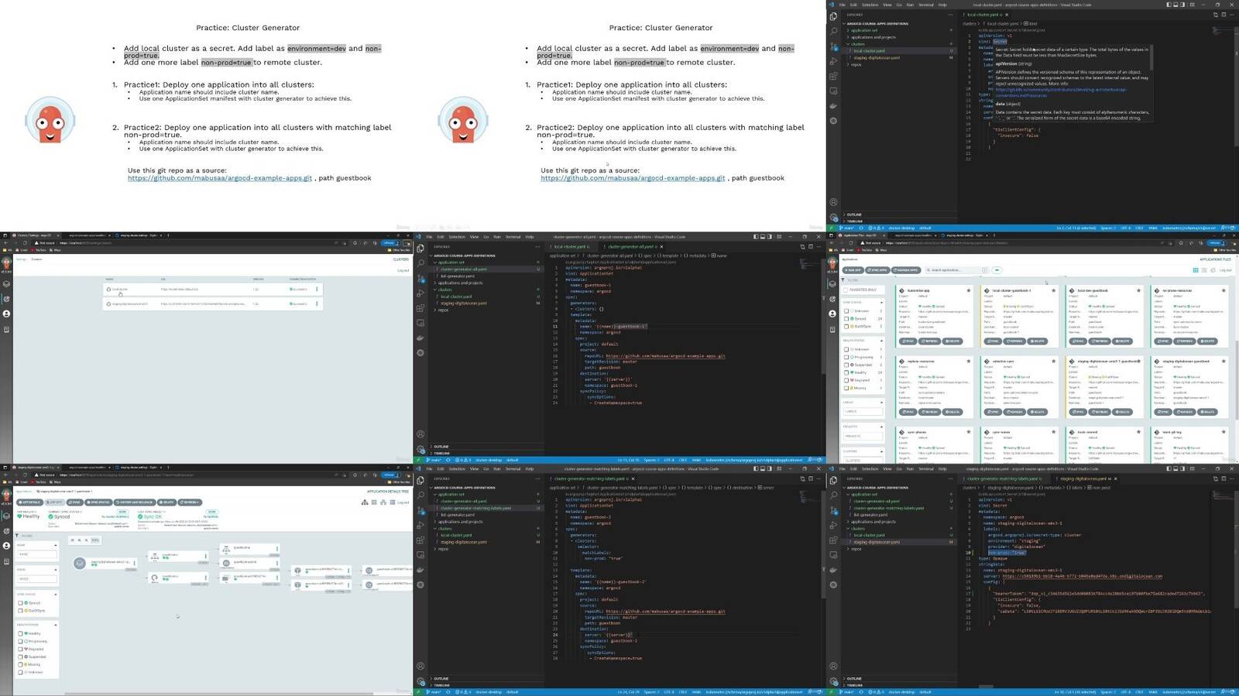Switch to pods view in Argo CD application details
1239x696 pixels.
coord(373,502)
